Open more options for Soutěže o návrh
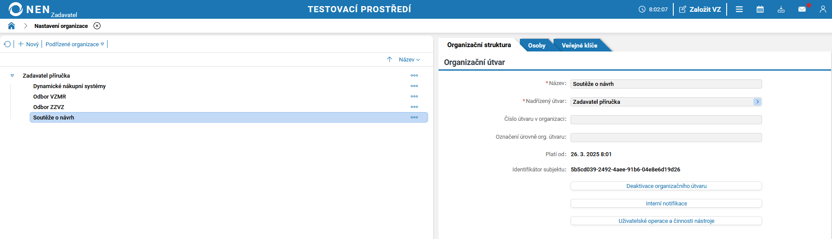This screenshot has height=239, width=832. [x=414, y=117]
